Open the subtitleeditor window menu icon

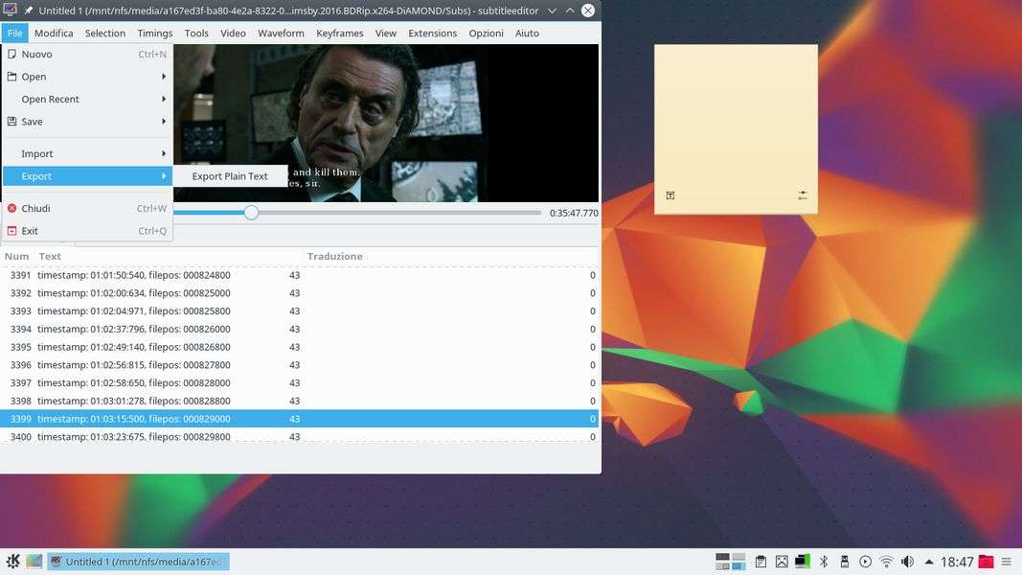(x=10, y=10)
